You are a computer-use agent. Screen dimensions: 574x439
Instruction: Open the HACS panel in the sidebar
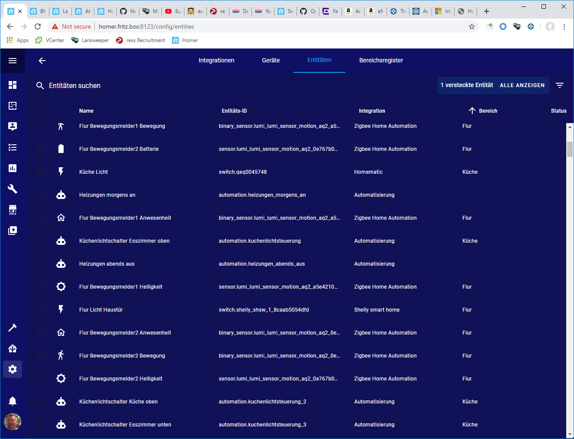(13, 210)
